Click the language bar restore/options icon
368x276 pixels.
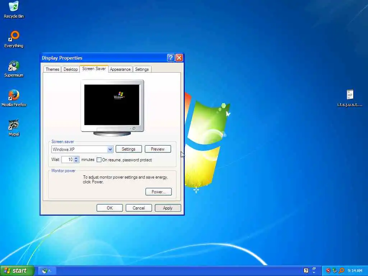tap(314, 269)
